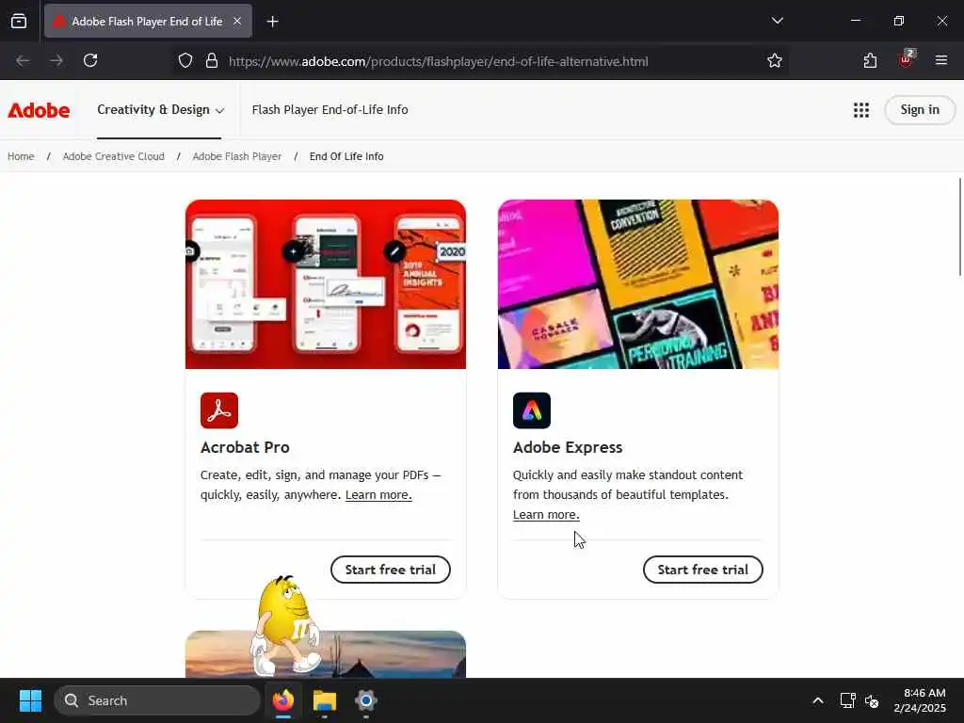
Task: Show hidden system tray icons
Action: pos(818,700)
